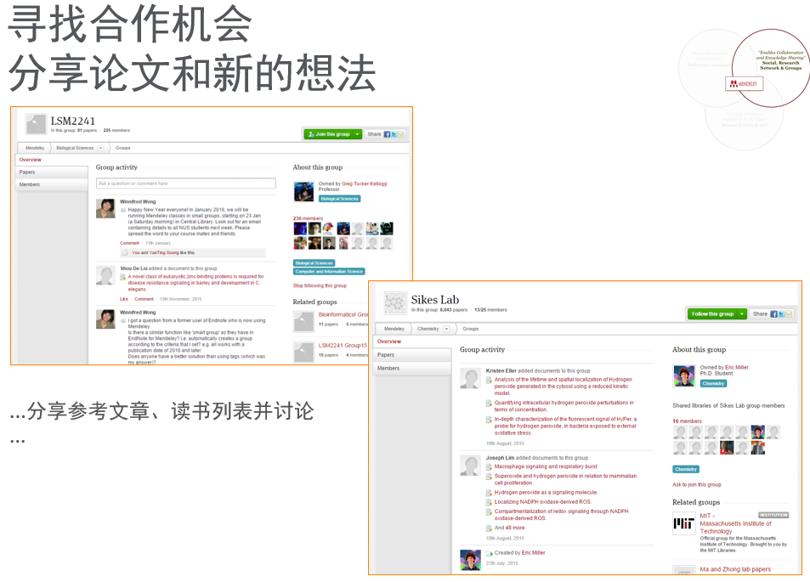Click Winnifred Wong's avatar on New Year post

point(106,209)
